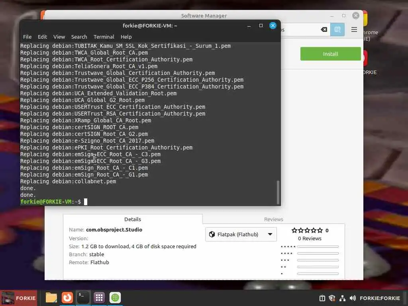Open the File menu in terminal
Image resolution: width=408 pixels, height=306 pixels.
click(27, 37)
